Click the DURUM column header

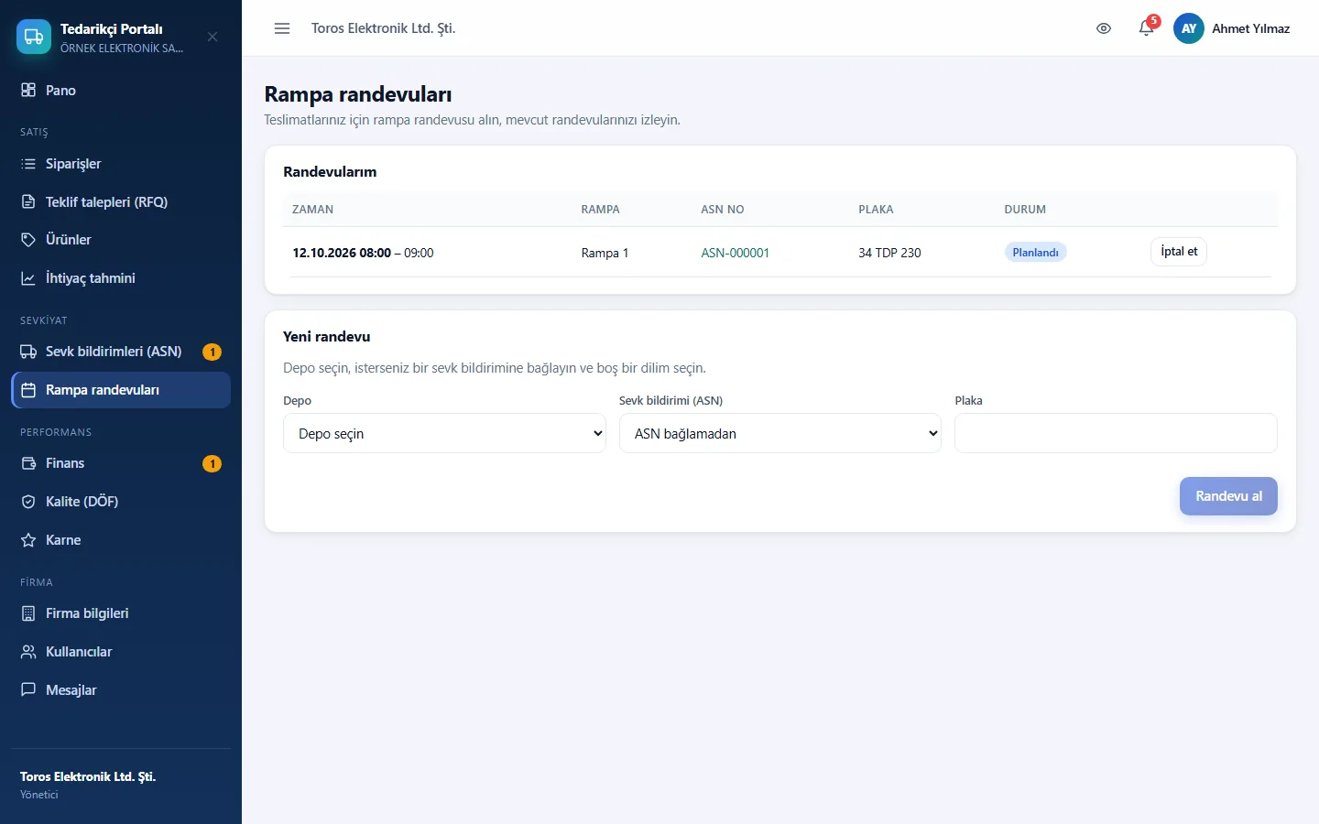1025,210
